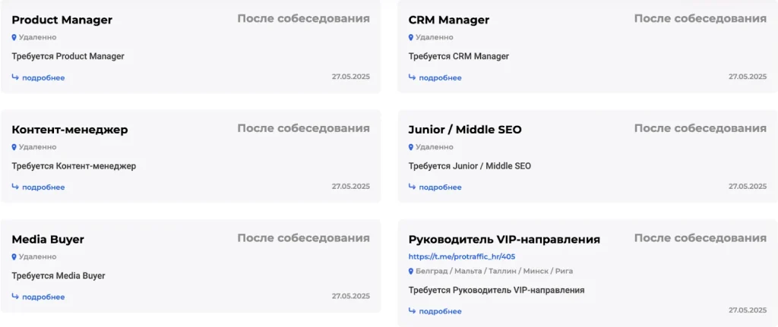Click the arrow icon in Product Manager card
Image resolution: width=778 pixels, height=327 pixels.
(x=15, y=77)
